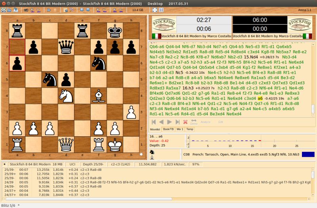
Task: Click the red X cancel button
Action: (185, 122)
